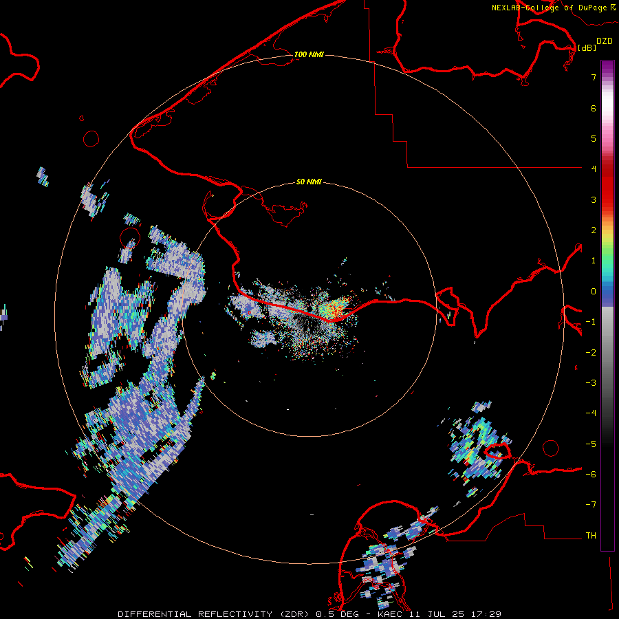
Task: Click the 17:29 timestamp
Action: click(x=487, y=614)
